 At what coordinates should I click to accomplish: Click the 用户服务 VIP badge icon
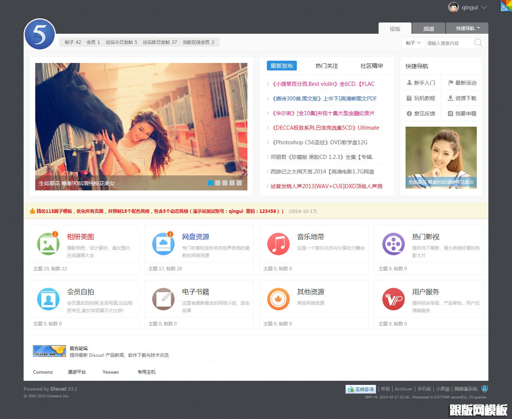(393, 299)
